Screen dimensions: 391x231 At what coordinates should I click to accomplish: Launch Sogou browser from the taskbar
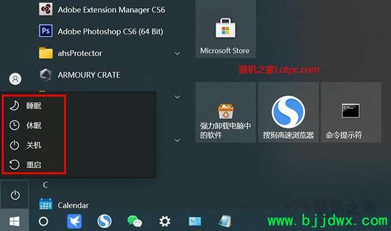[x=104, y=221]
